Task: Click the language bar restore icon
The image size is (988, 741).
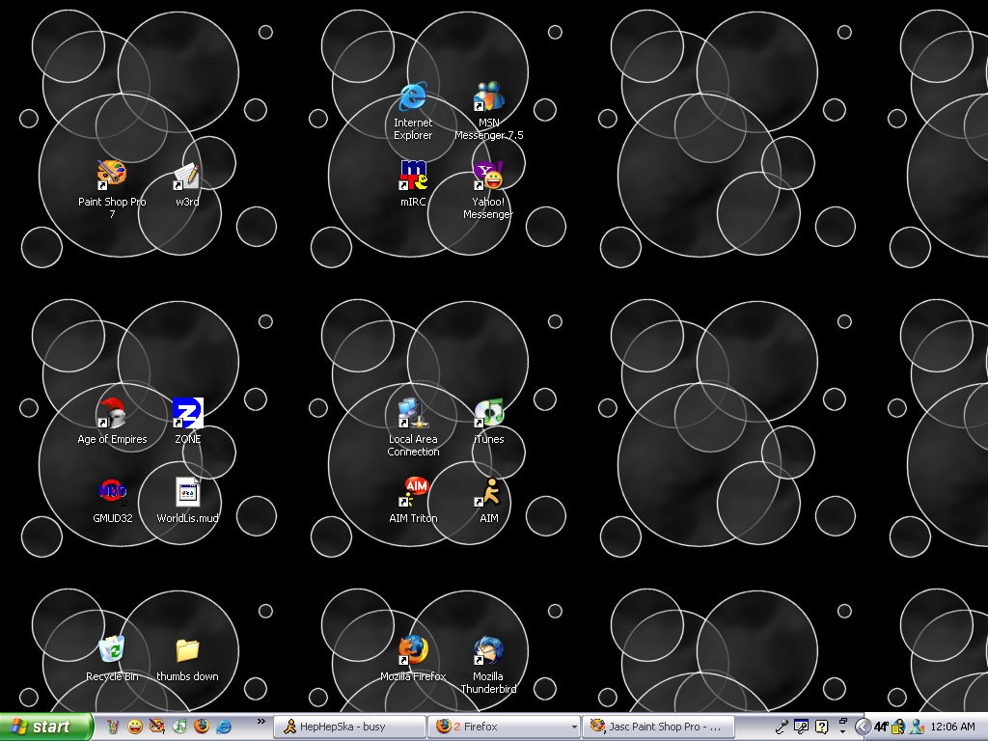Action: [842, 722]
